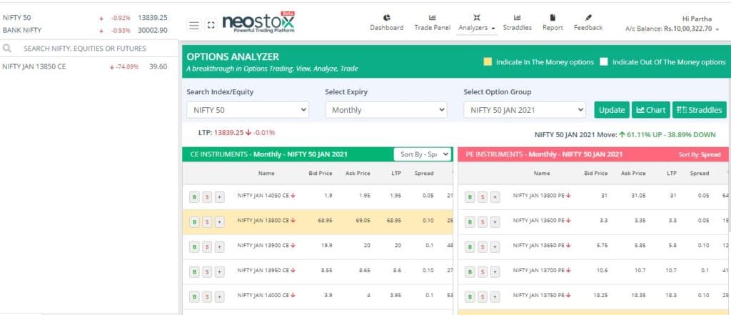Image resolution: width=731 pixels, height=315 pixels.
Task: Open the Feedback page
Action: point(588,22)
